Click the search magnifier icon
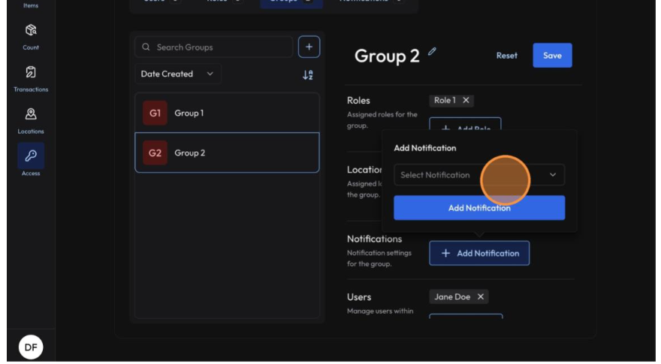661x364 pixels. pos(146,47)
